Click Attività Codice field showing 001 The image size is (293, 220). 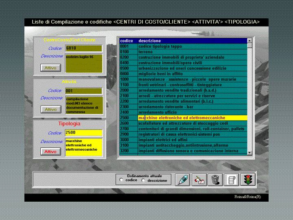(83, 91)
